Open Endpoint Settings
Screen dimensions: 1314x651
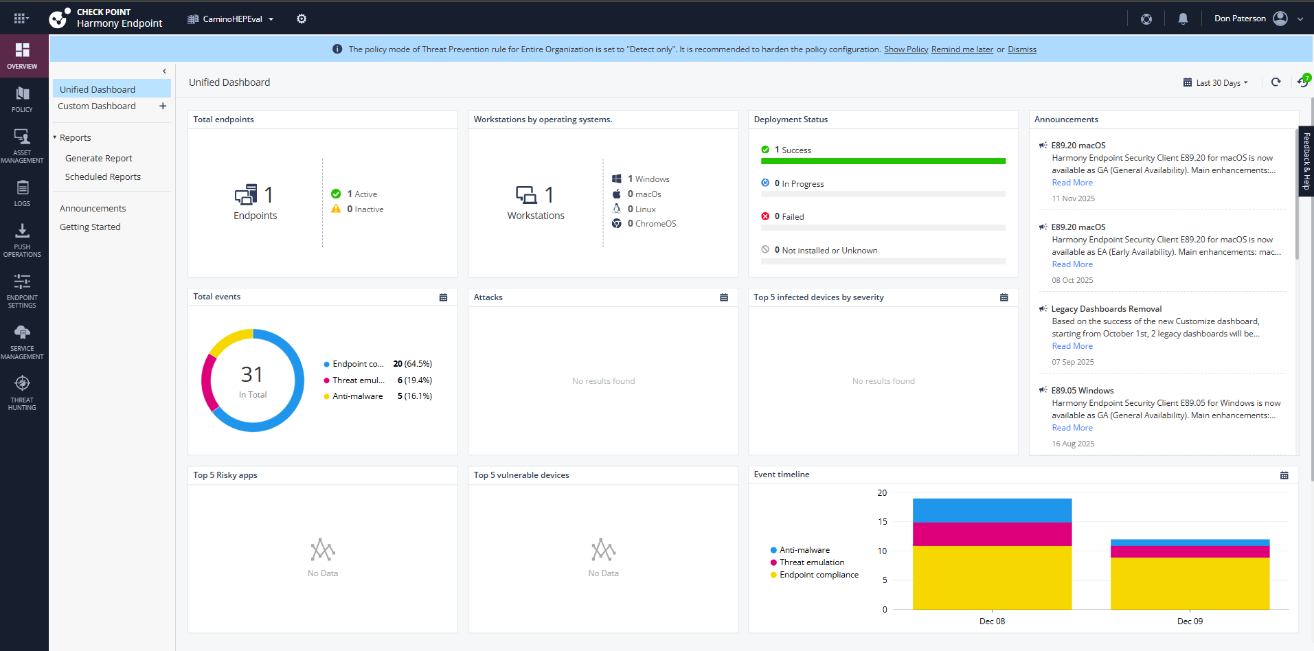[x=22, y=290]
